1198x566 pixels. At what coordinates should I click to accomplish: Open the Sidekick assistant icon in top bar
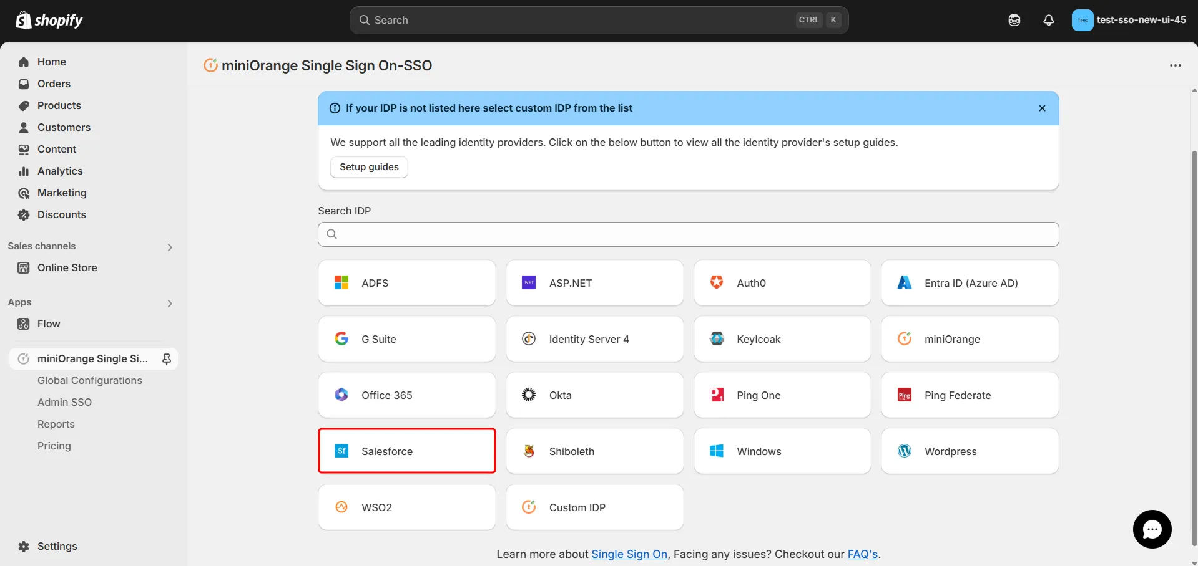pos(1014,20)
